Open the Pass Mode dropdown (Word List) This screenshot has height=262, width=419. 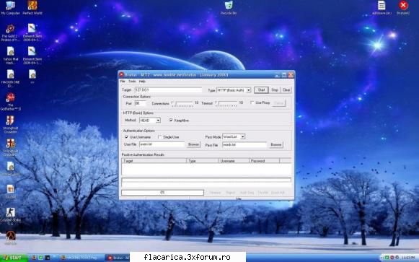(234, 136)
